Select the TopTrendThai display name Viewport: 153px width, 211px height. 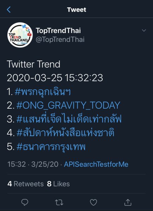pyautogui.click(x=58, y=31)
